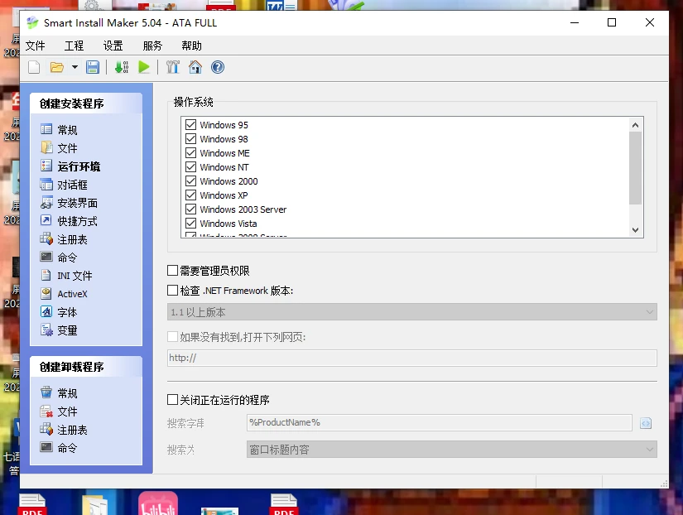Open the 服务 menu
The image size is (683, 515).
152,46
